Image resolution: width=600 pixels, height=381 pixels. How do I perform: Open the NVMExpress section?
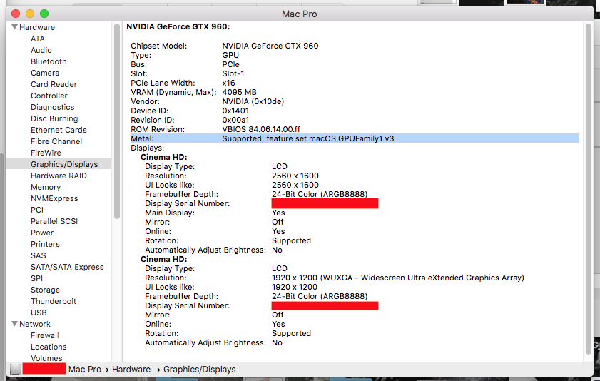54,198
